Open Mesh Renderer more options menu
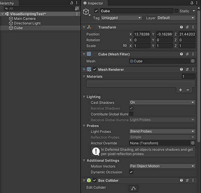The image size is (201, 193). [193, 69]
